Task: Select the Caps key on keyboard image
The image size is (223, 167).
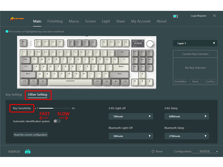Action: point(26,67)
